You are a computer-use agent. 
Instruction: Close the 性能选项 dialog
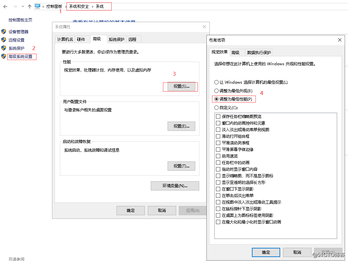(x=339, y=40)
